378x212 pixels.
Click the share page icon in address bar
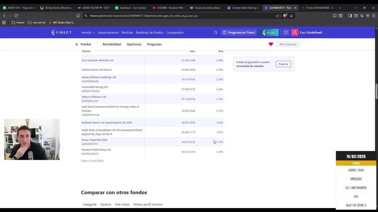pos(278,16)
